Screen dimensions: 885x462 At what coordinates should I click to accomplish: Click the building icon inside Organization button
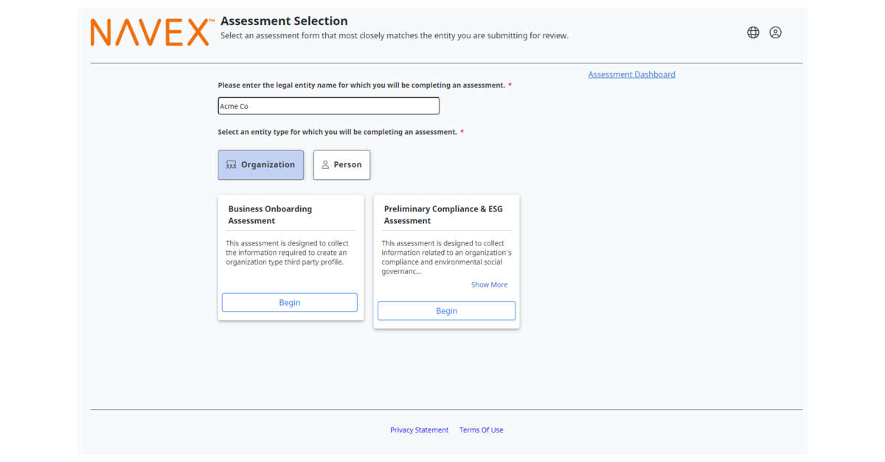pyautogui.click(x=232, y=164)
